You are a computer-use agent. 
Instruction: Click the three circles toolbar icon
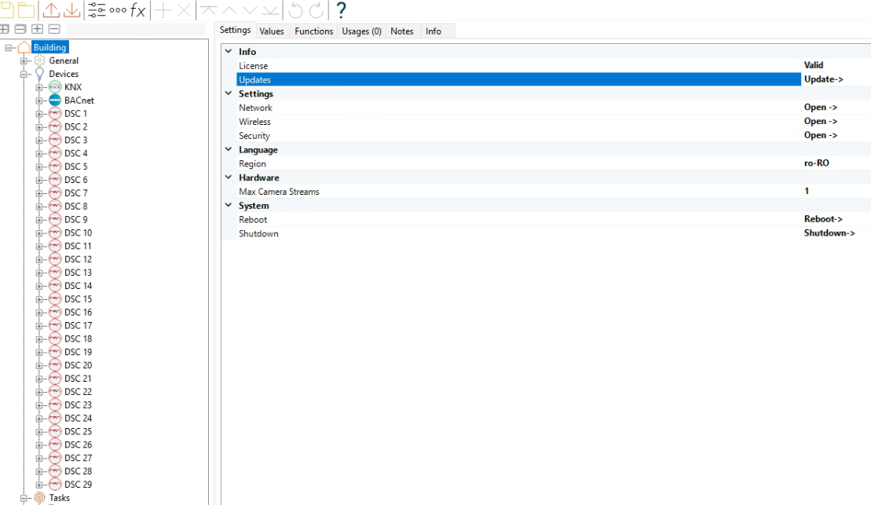coord(118,10)
